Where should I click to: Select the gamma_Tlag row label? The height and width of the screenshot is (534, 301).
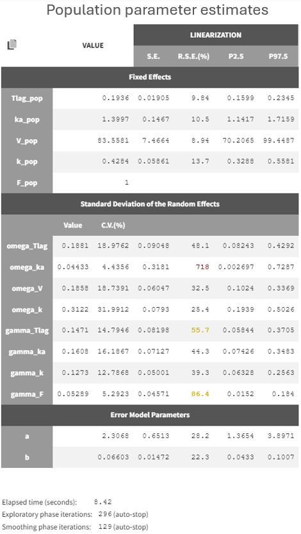(x=27, y=330)
